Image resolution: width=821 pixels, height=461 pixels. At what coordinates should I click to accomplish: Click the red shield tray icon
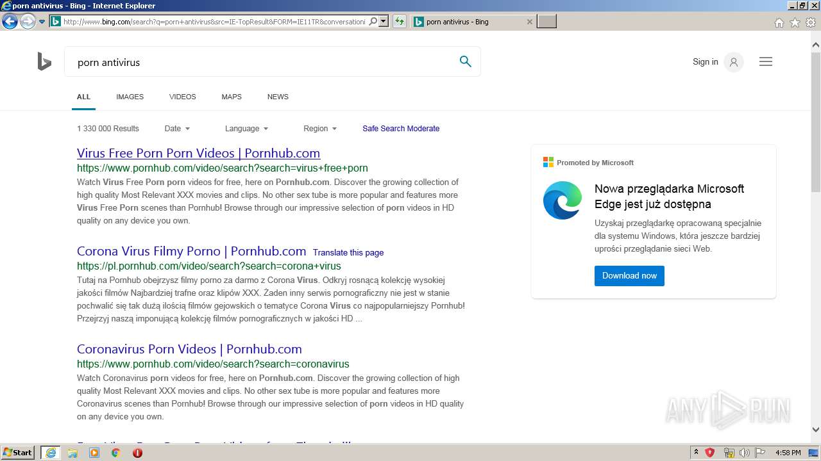click(710, 452)
